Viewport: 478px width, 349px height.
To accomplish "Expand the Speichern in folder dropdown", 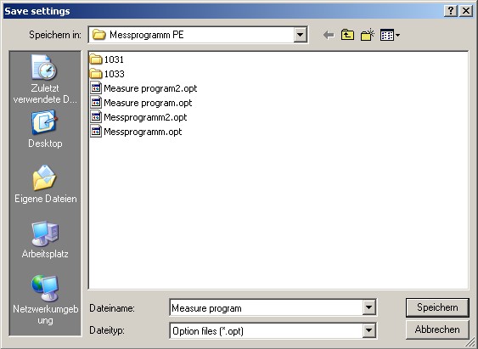I will click(x=300, y=35).
